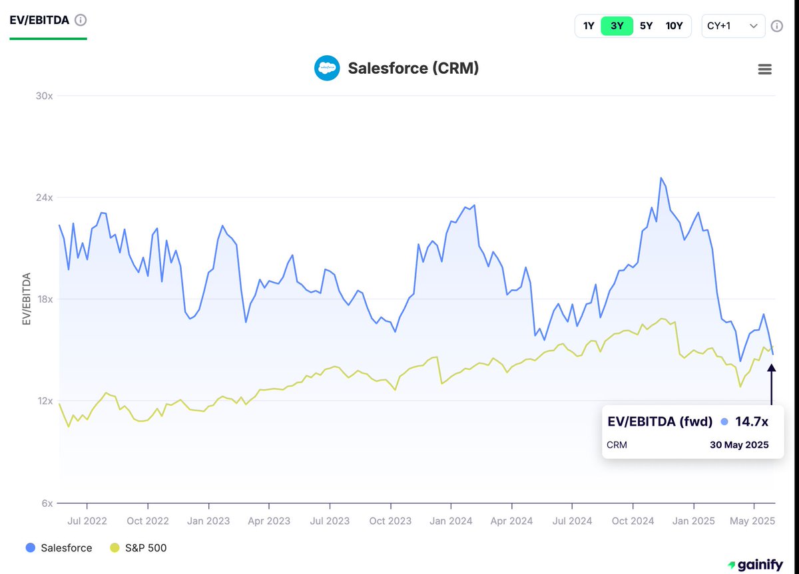This screenshot has width=799, height=574.
Task: Click the Jul 2022 x-axis label
Action: coord(87,521)
